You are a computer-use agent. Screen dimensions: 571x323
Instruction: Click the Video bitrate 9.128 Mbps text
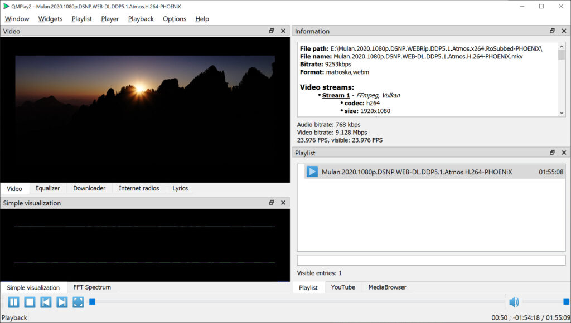pyautogui.click(x=332, y=133)
